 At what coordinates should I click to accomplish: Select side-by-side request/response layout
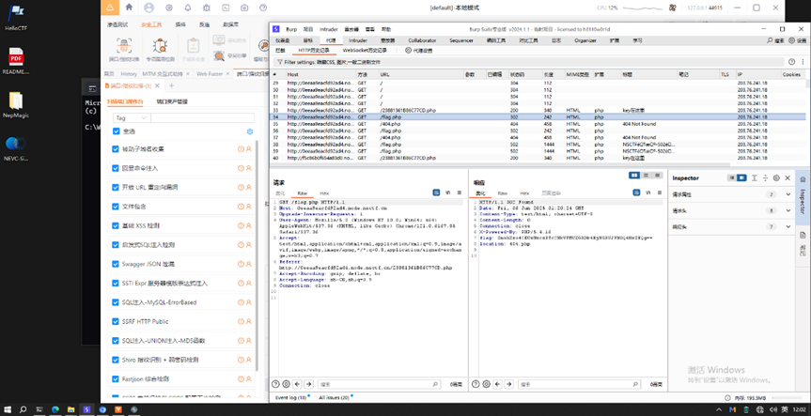pyautogui.click(x=634, y=176)
